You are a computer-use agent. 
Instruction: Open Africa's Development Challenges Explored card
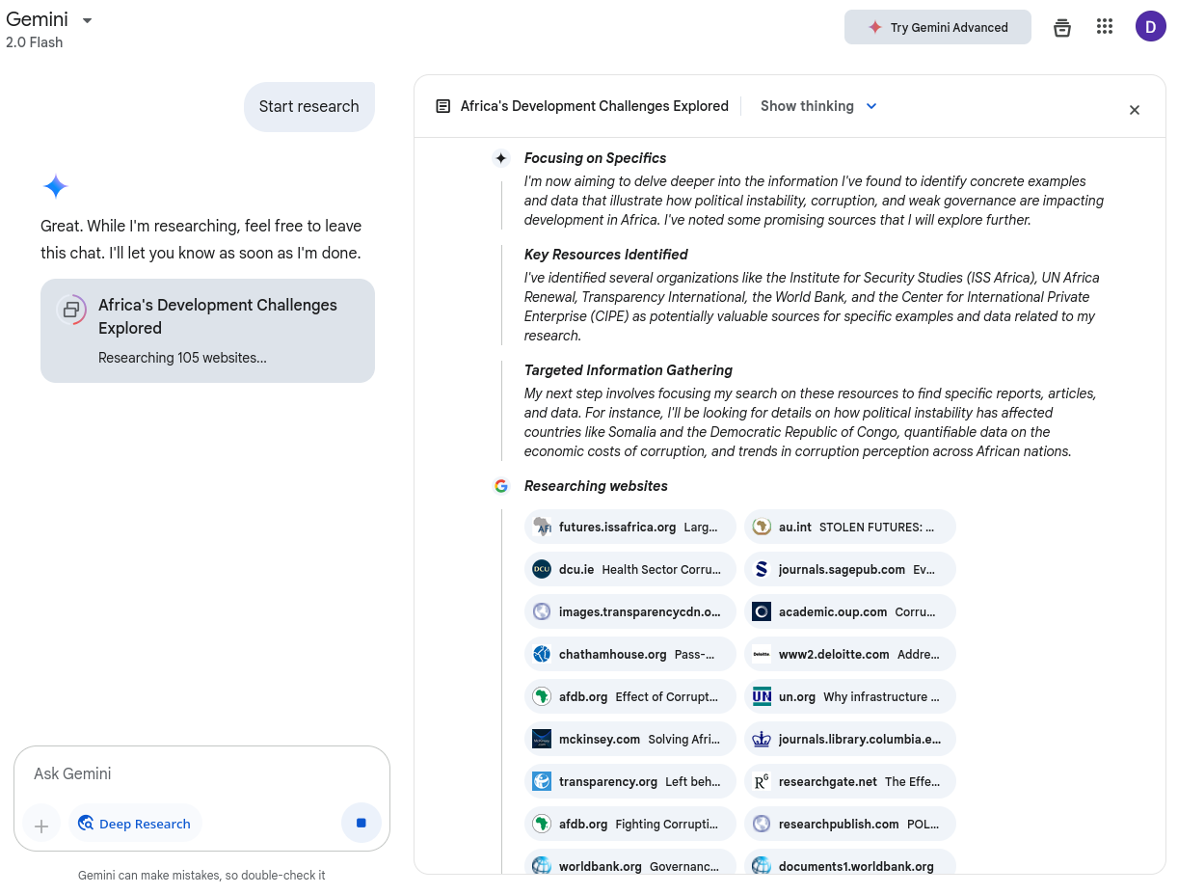pos(207,331)
